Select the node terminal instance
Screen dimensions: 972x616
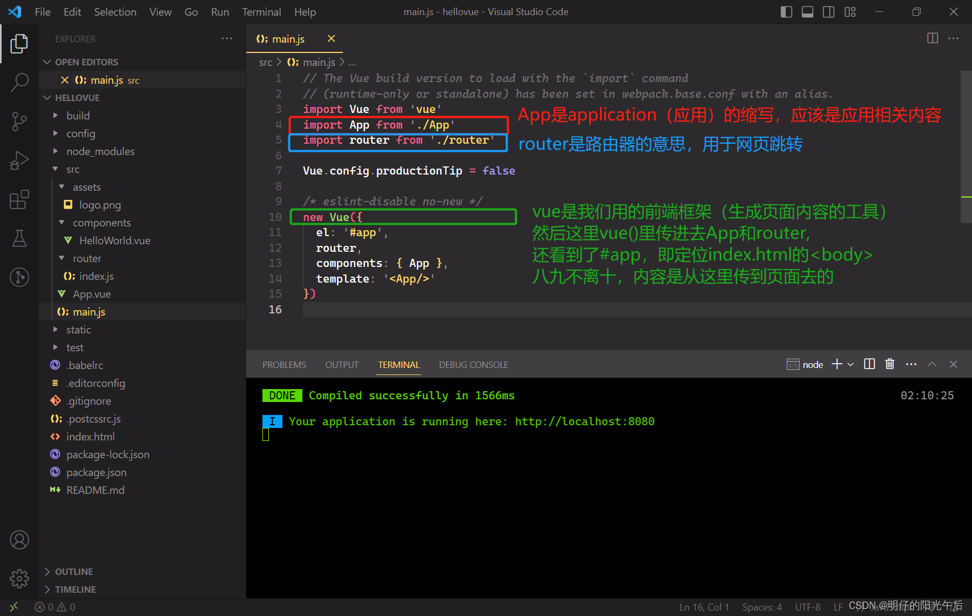[x=805, y=365]
